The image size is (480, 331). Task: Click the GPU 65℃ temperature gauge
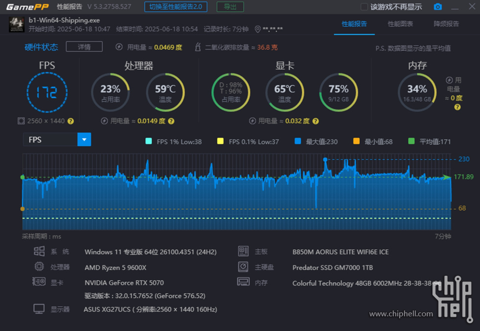pos(285,92)
